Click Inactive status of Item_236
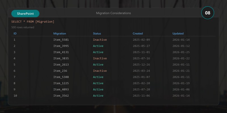 (100, 71)
